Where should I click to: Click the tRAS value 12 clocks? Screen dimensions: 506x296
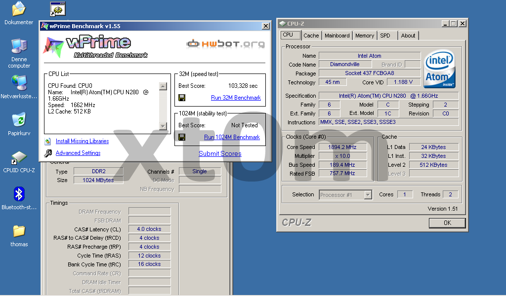click(149, 256)
